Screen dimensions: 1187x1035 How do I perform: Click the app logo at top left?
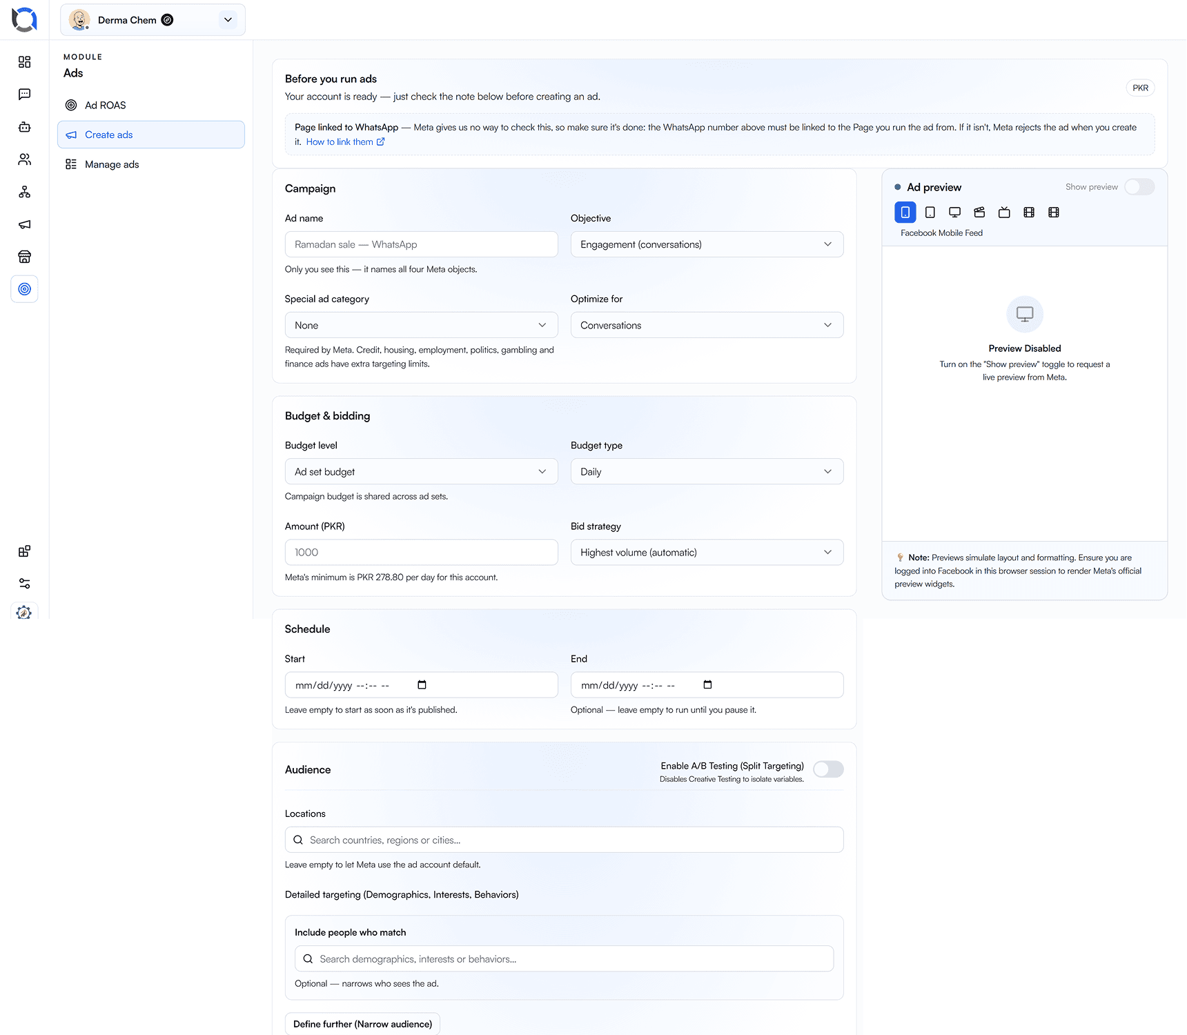pyautogui.click(x=24, y=19)
